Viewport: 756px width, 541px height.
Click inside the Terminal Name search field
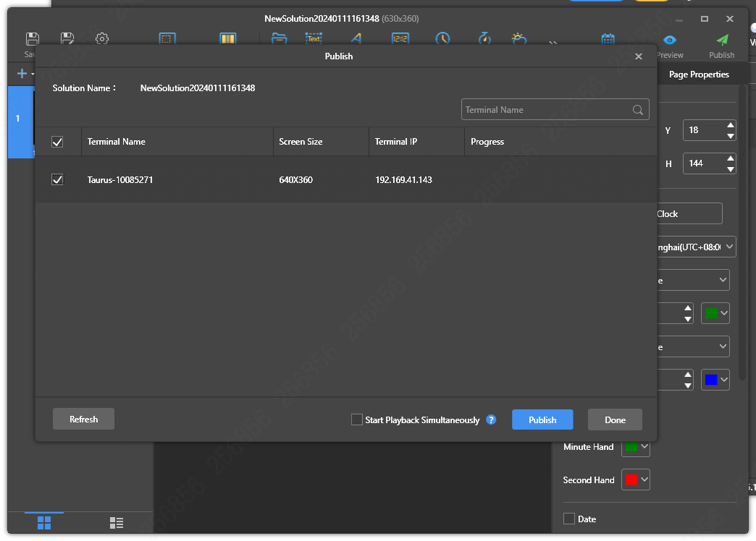550,109
